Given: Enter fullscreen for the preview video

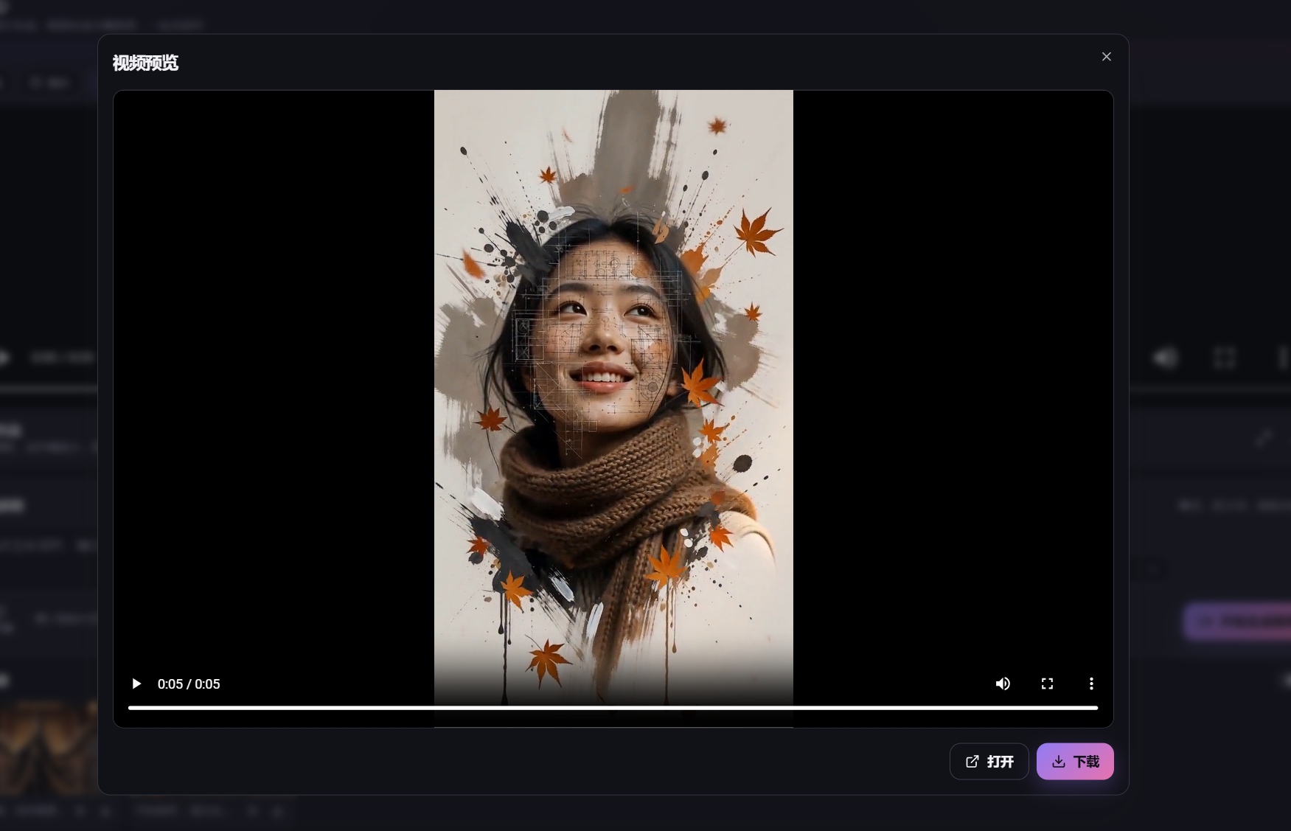Looking at the screenshot, I should click(x=1047, y=684).
